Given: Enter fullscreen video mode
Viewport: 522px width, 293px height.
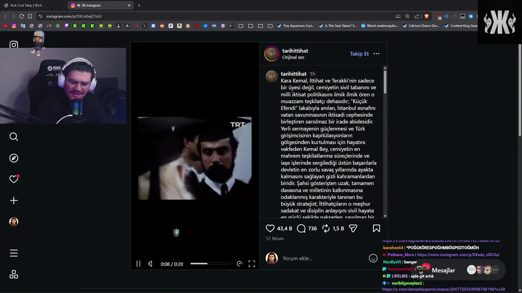Looking at the screenshot, I should tap(252, 264).
